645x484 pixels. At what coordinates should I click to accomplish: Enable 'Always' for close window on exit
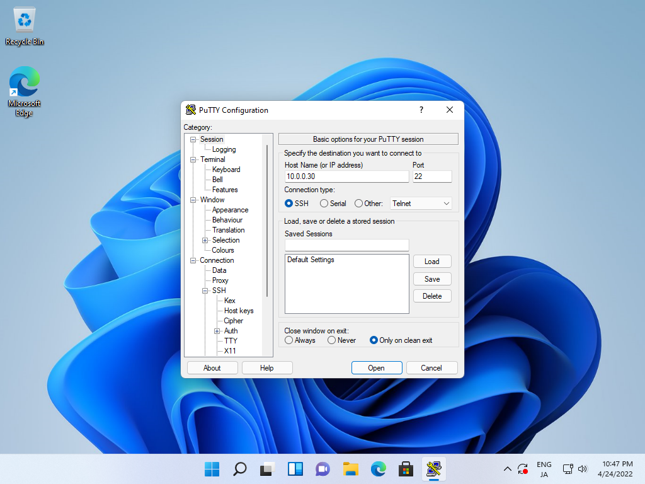pos(288,340)
